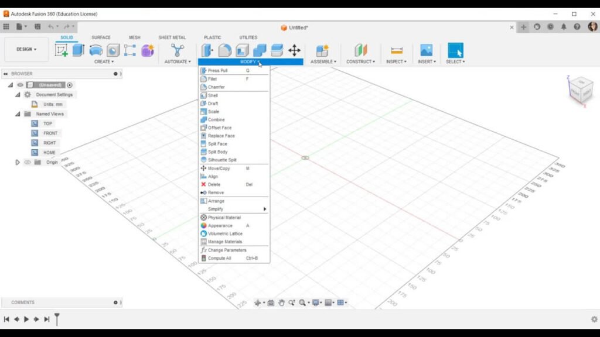
Task: Switch to the Sheet Metal tab
Action: pos(172,37)
